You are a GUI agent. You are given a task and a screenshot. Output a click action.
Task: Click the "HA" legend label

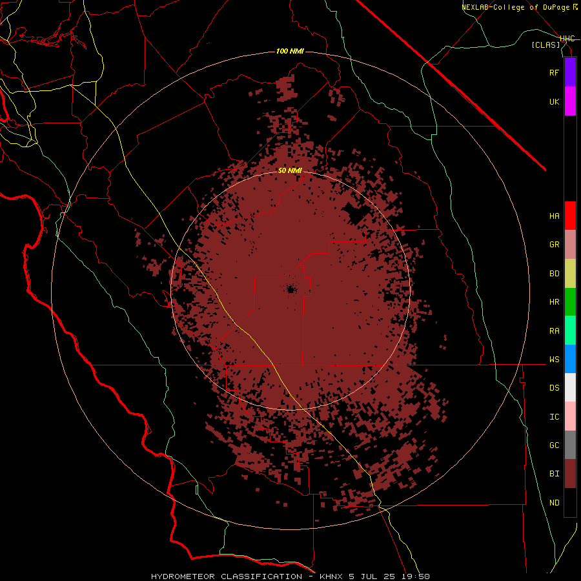tap(554, 216)
